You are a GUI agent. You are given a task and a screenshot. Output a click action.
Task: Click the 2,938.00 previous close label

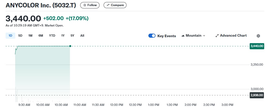257,95
